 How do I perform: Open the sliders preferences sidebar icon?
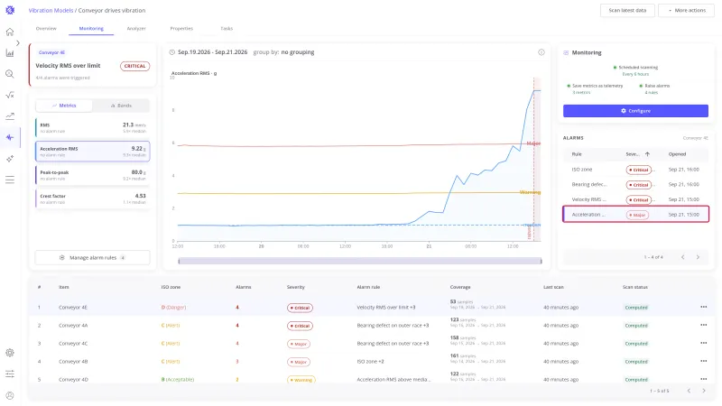[10, 374]
